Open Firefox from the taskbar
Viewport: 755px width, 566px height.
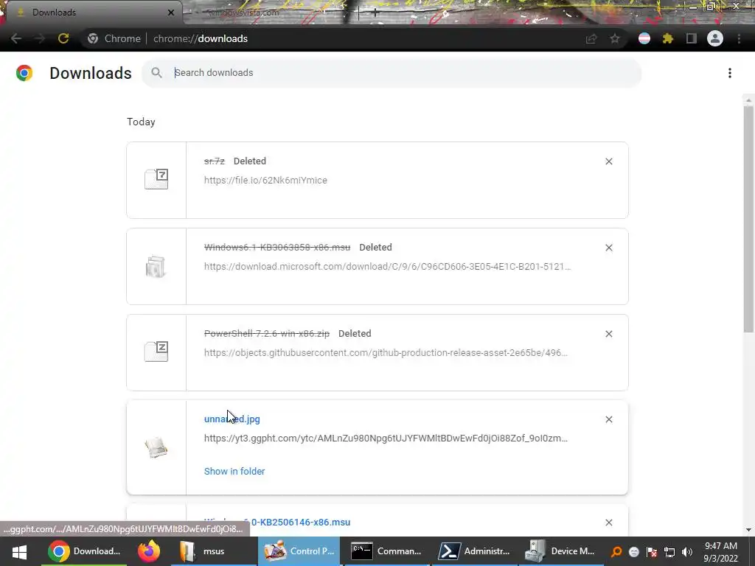click(149, 551)
